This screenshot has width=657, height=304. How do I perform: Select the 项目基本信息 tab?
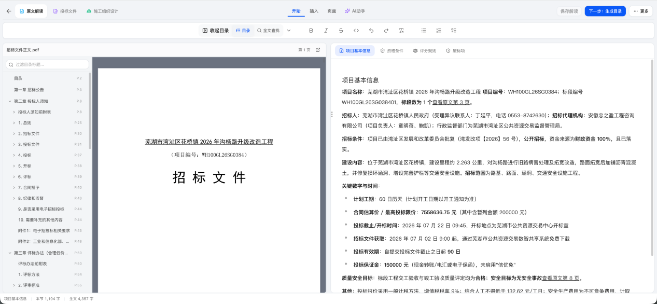355,51
